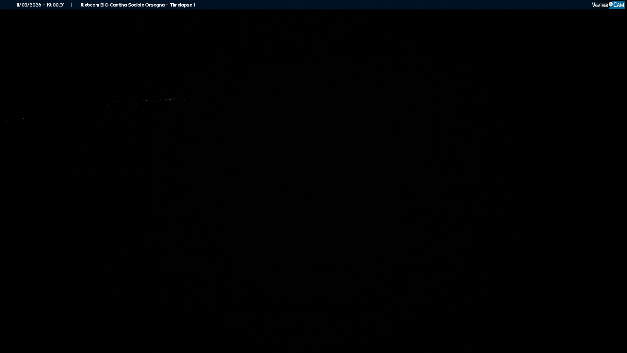Screen dimensions: 627x353
Task: Click Orsogna in the title
Action: point(155,5)
